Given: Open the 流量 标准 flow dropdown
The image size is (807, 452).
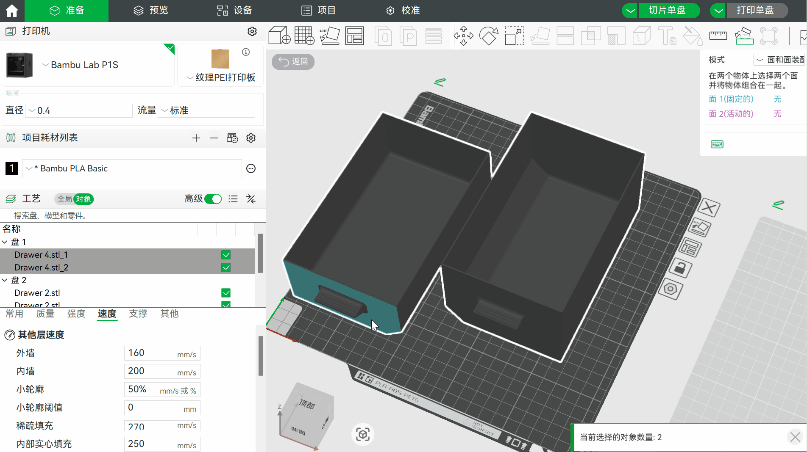Looking at the screenshot, I should click(x=206, y=110).
